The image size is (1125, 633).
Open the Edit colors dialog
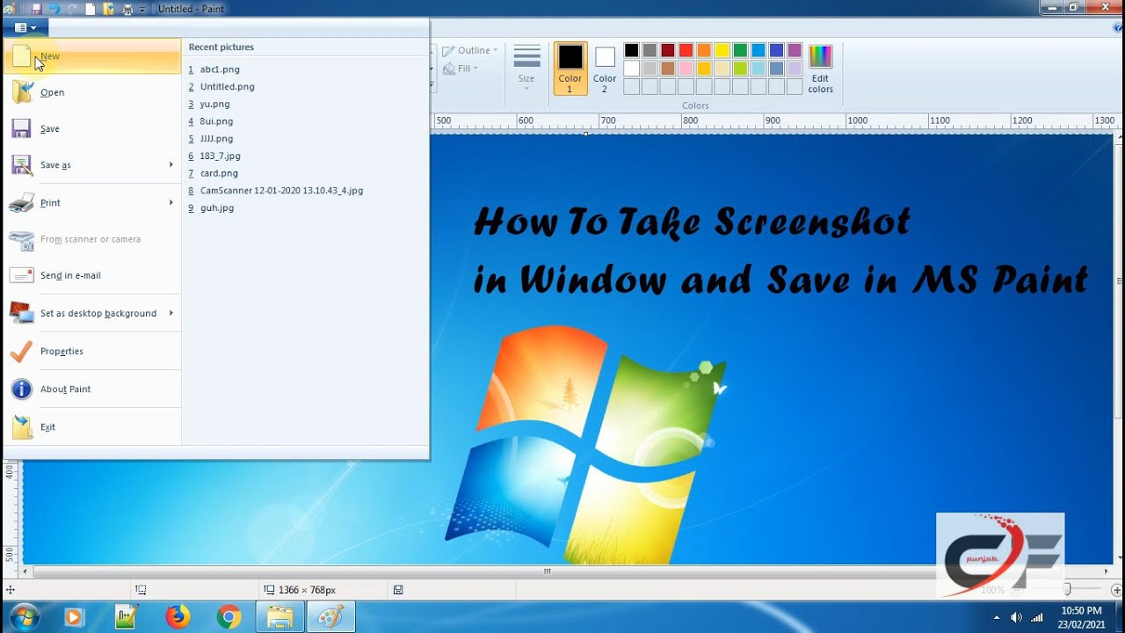click(x=820, y=68)
